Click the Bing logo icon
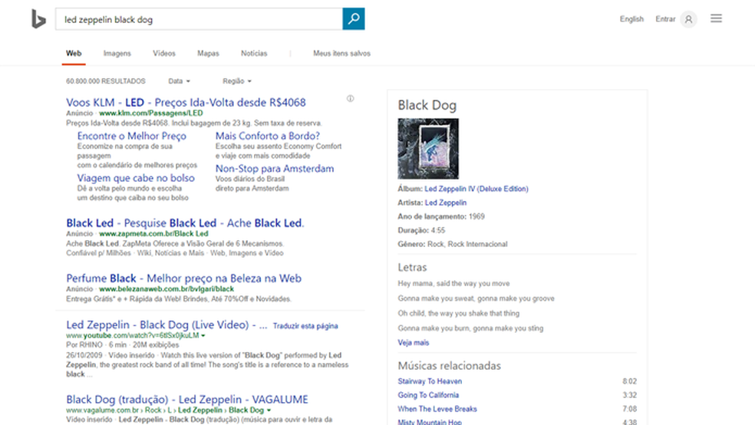755x425 pixels. point(38,18)
